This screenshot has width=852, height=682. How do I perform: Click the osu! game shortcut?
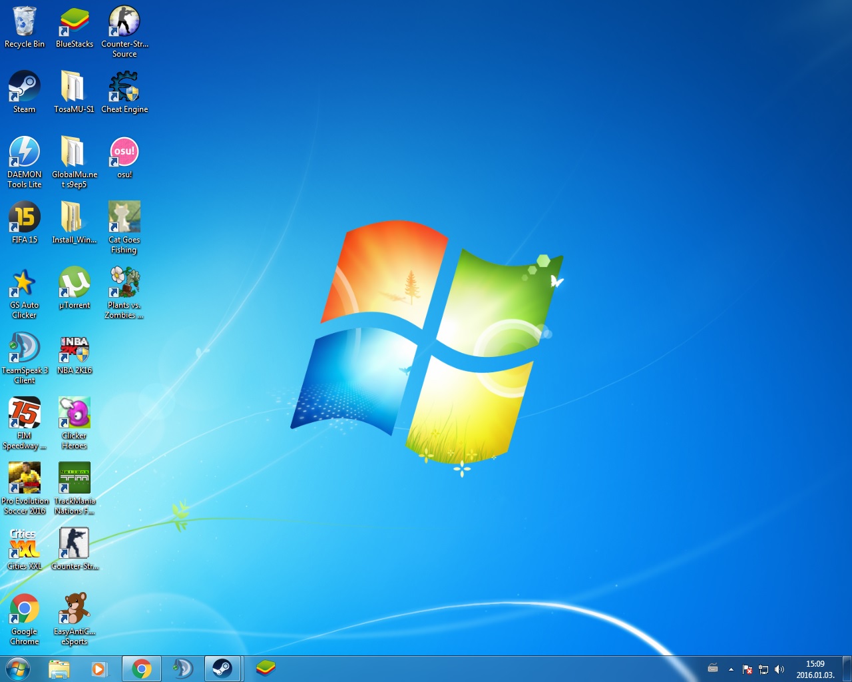(x=124, y=158)
